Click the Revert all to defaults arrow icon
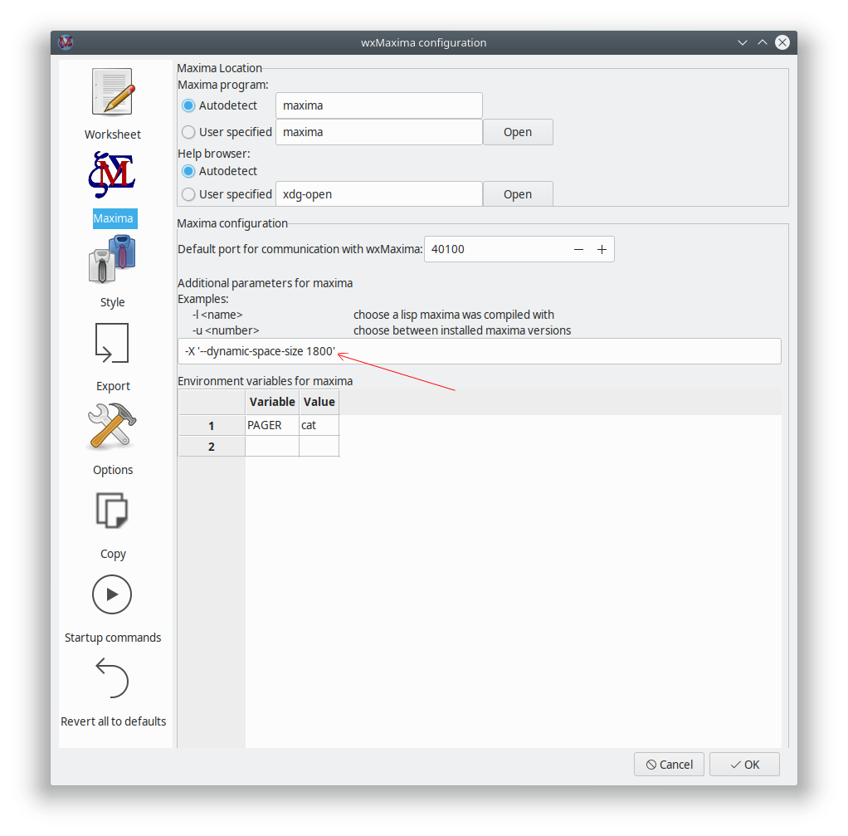848x836 pixels. point(112,677)
